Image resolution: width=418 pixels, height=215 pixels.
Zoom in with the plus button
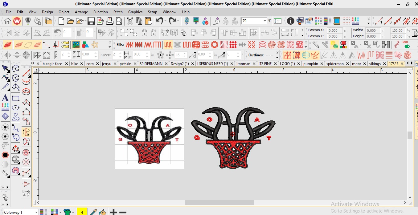coord(114,212)
